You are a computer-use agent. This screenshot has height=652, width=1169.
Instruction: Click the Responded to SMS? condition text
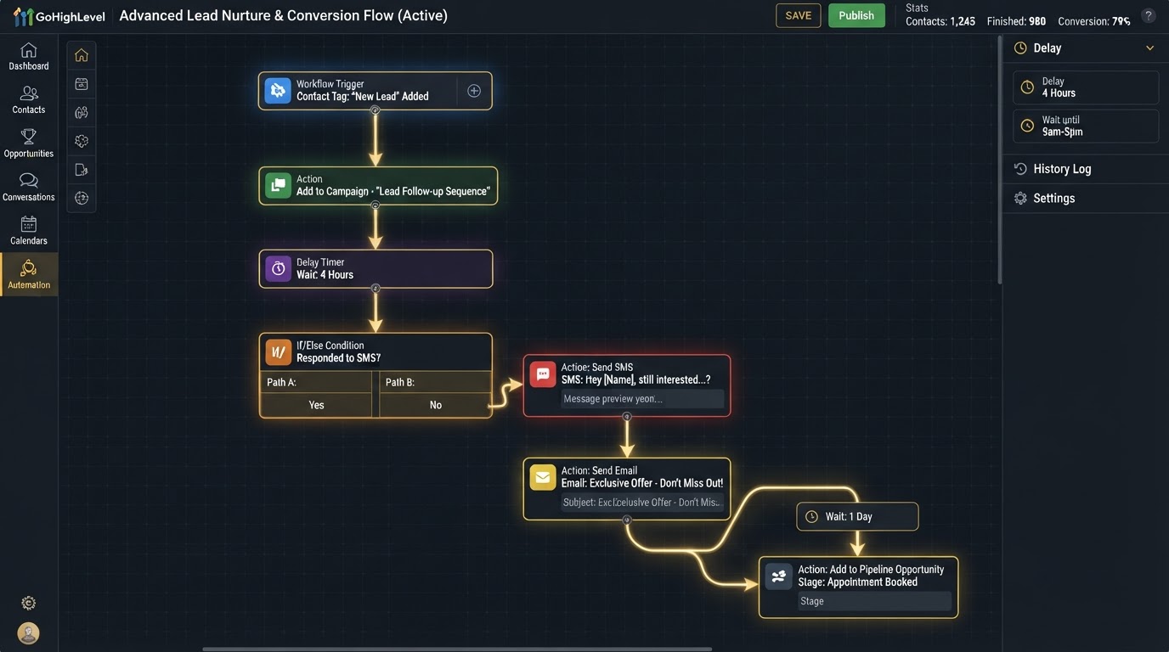[338, 358]
